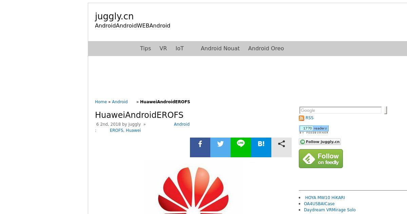Open the Android Nouat menu item
This screenshot has height=214, width=407.
point(220,49)
